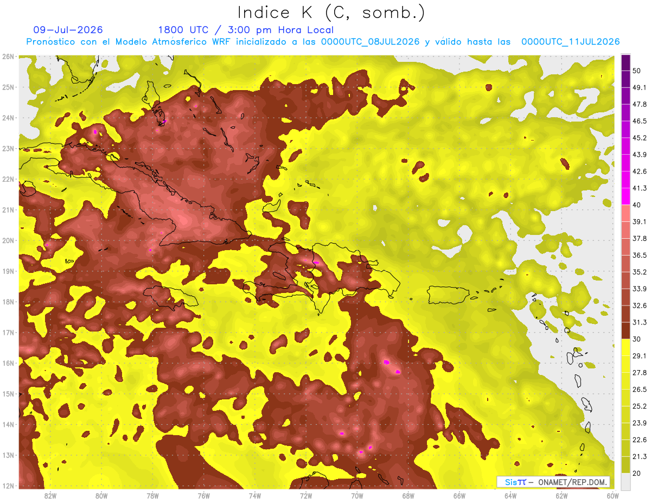The image size is (651, 503).
Task: Click the '70W' longitude label
Action: point(357,496)
